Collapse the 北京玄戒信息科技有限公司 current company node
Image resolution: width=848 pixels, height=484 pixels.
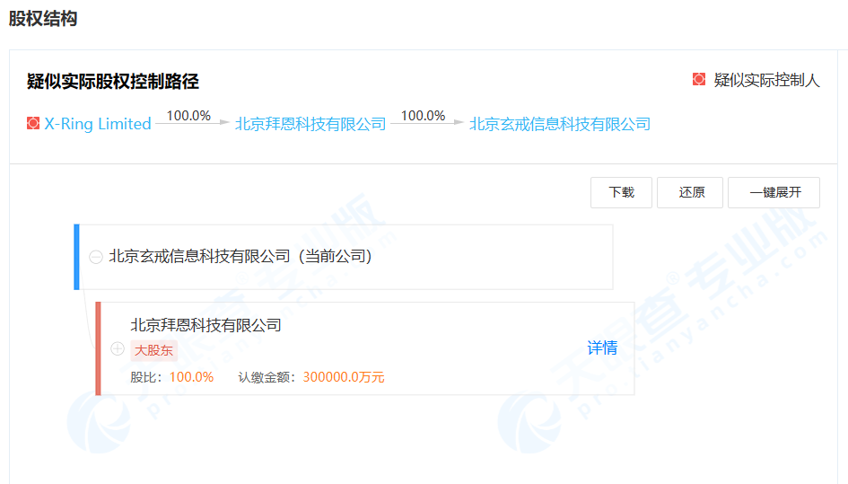click(96, 257)
